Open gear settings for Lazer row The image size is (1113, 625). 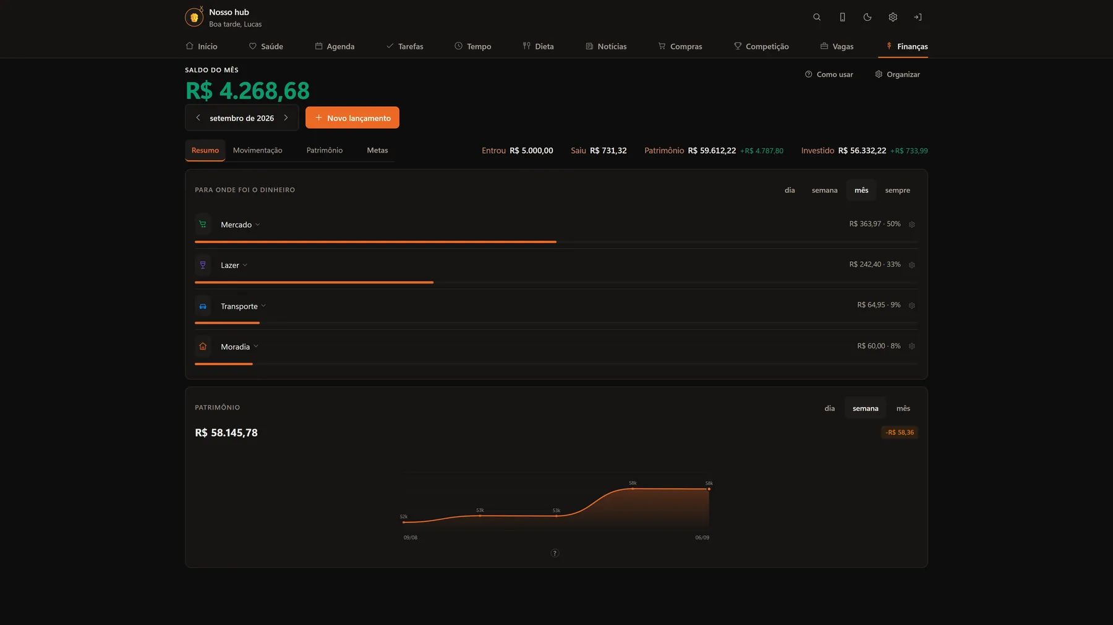(x=911, y=265)
